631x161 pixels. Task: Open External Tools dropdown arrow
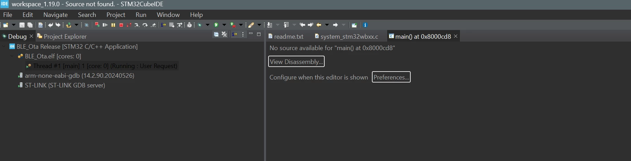coord(241,25)
